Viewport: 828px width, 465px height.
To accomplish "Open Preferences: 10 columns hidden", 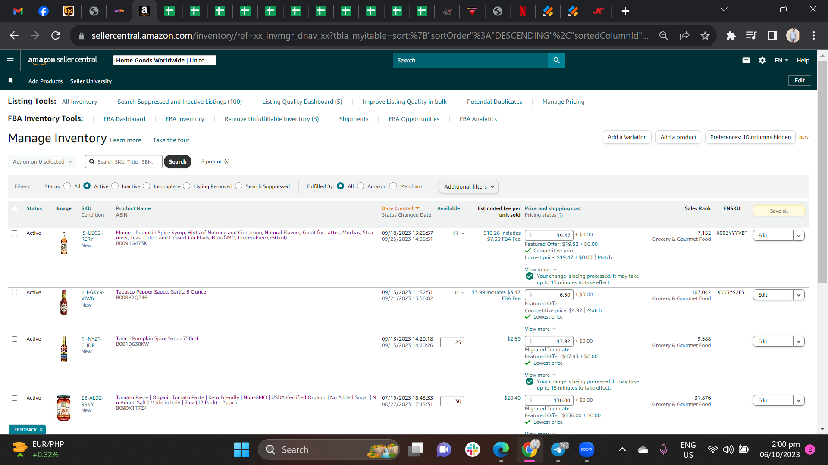I will pos(750,137).
